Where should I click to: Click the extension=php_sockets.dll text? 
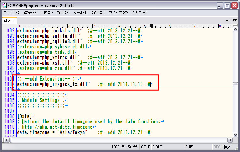coord(48,31)
